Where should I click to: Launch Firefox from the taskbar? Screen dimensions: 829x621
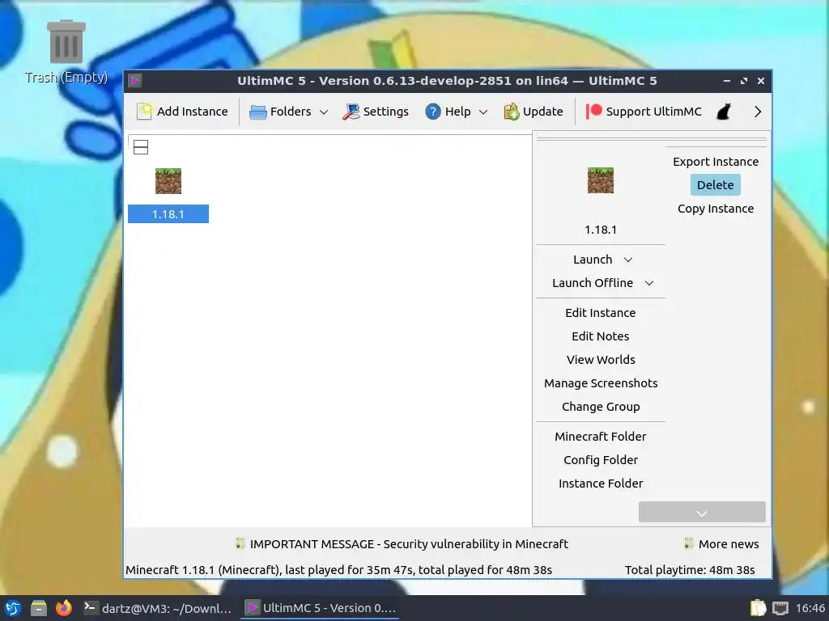(x=64, y=608)
